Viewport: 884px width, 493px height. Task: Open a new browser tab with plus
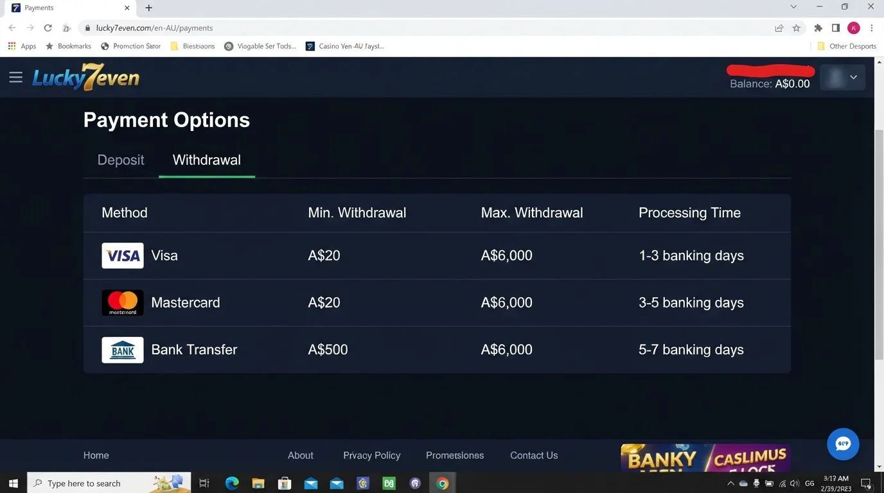pyautogui.click(x=148, y=8)
